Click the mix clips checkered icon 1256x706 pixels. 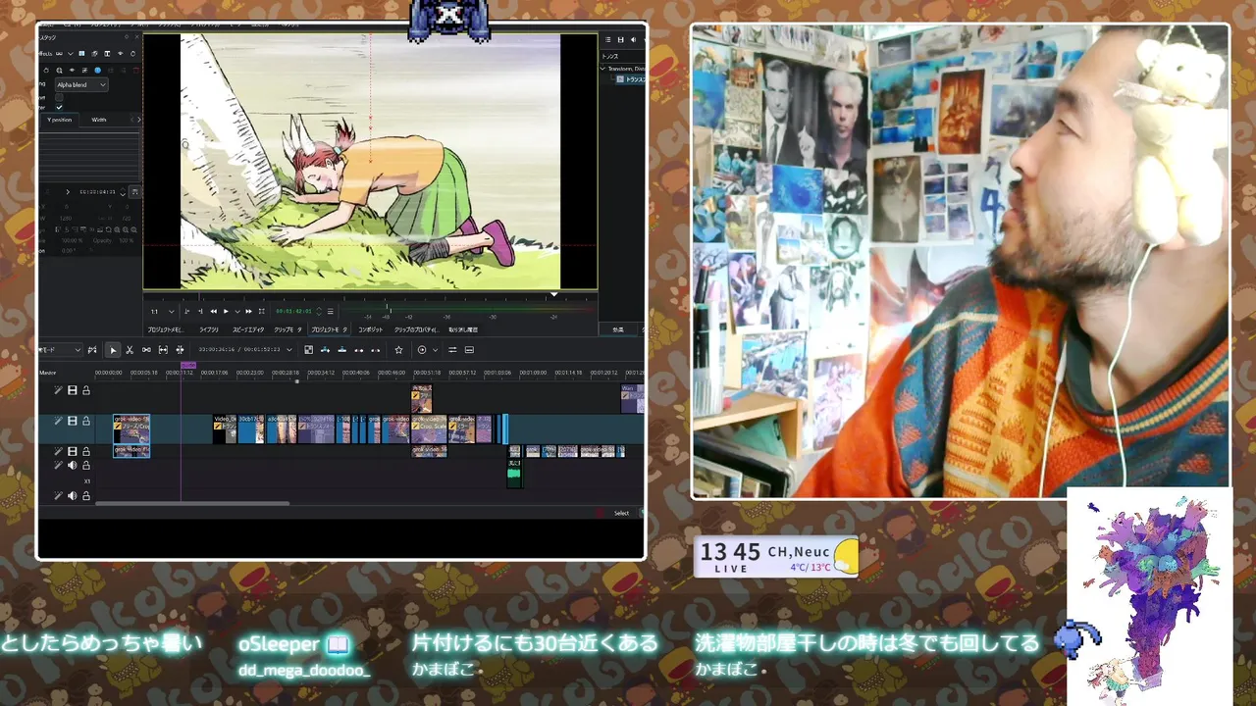point(308,350)
